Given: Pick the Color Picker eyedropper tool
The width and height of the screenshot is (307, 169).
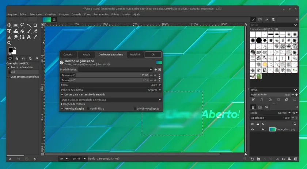Looking at the screenshot, I should tap(35, 37).
